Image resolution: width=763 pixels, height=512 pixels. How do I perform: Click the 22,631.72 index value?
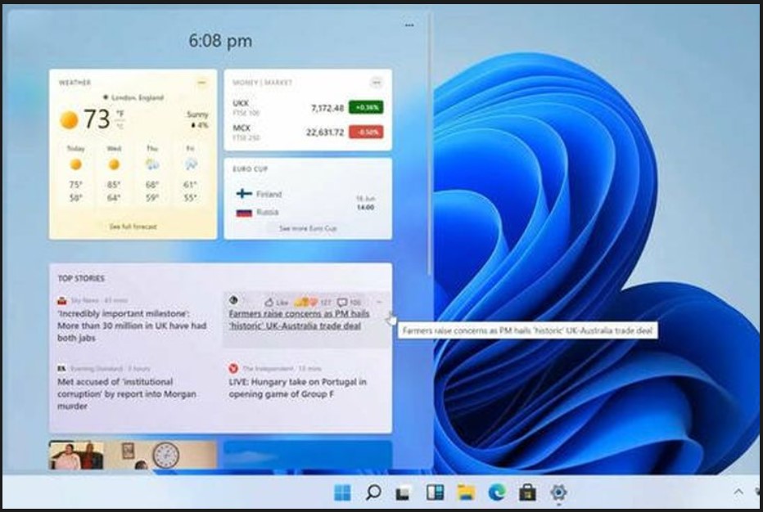(x=324, y=132)
